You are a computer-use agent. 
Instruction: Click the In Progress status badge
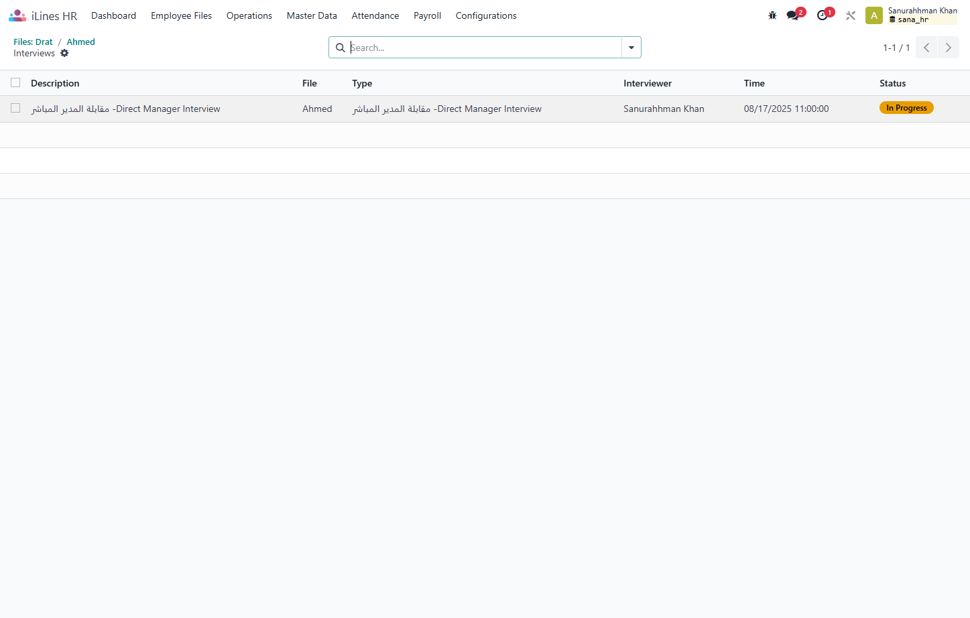pyautogui.click(x=906, y=108)
